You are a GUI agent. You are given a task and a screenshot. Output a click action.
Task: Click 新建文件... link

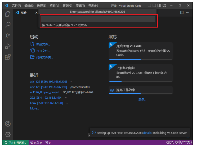pos(43,44)
